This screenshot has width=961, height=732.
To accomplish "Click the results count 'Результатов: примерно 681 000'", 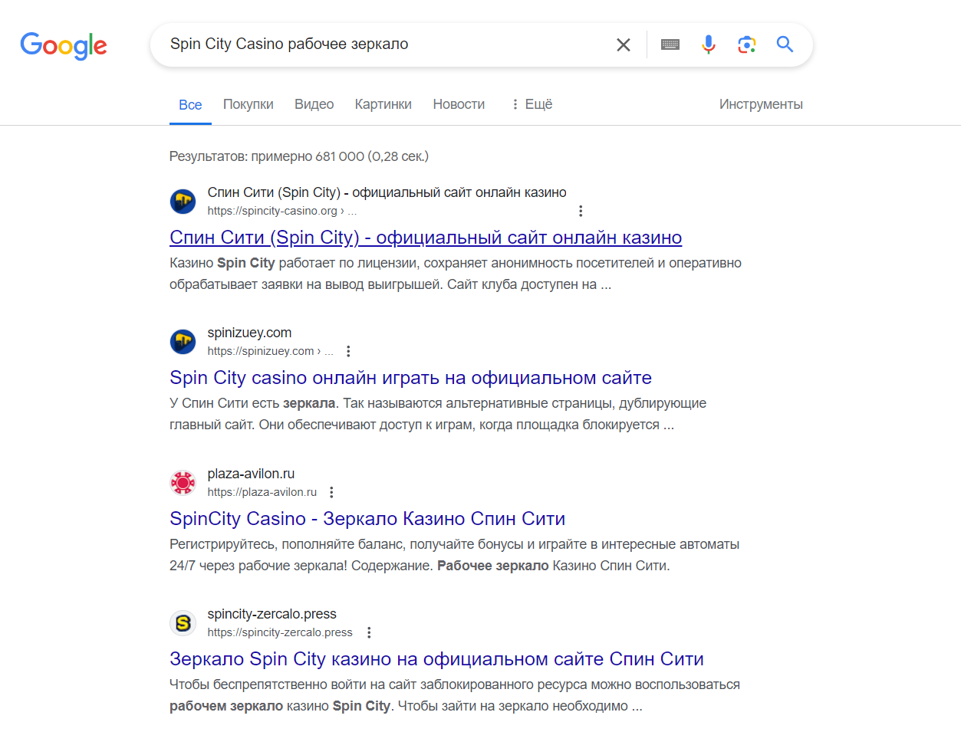I will pyautogui.click(x=299, y=156).
